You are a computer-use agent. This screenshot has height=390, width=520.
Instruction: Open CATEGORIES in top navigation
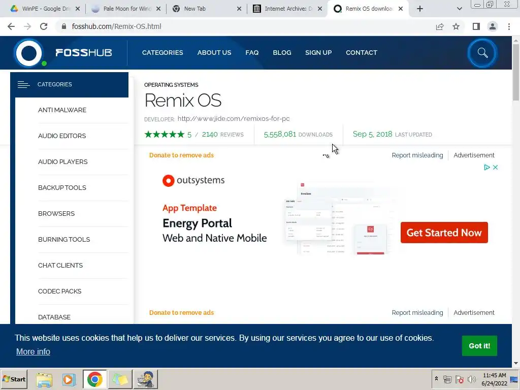coord(162,53)
